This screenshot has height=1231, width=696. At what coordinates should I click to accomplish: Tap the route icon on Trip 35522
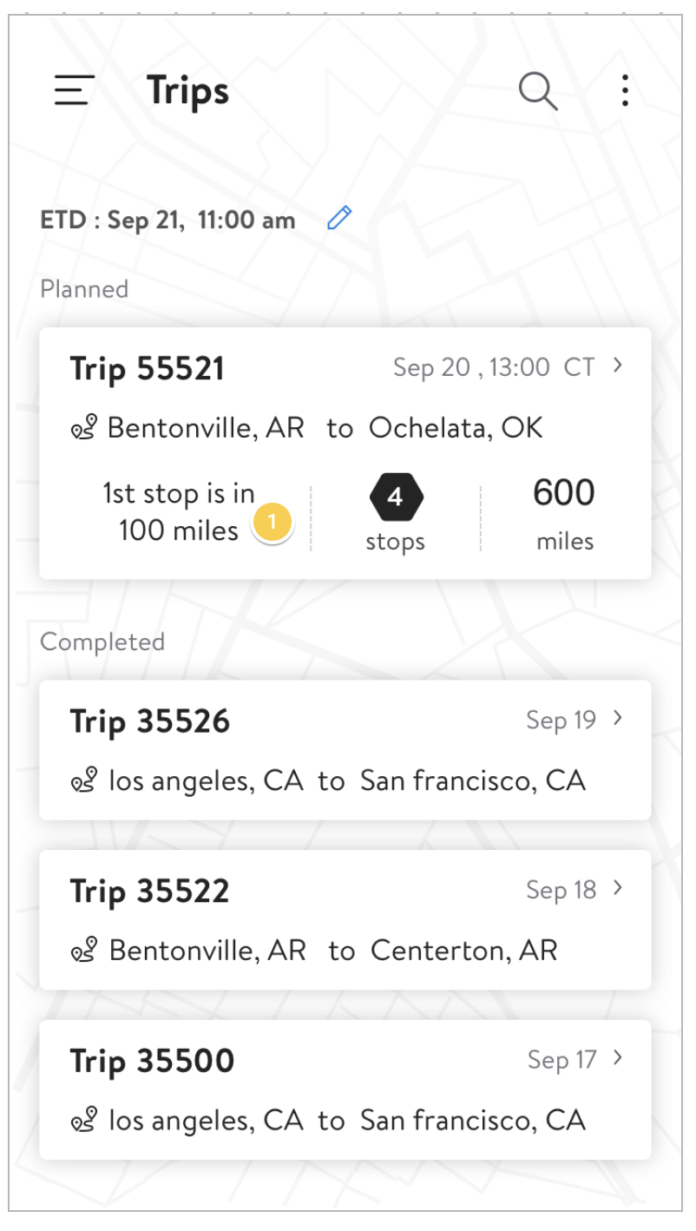[x=84, y=951]
